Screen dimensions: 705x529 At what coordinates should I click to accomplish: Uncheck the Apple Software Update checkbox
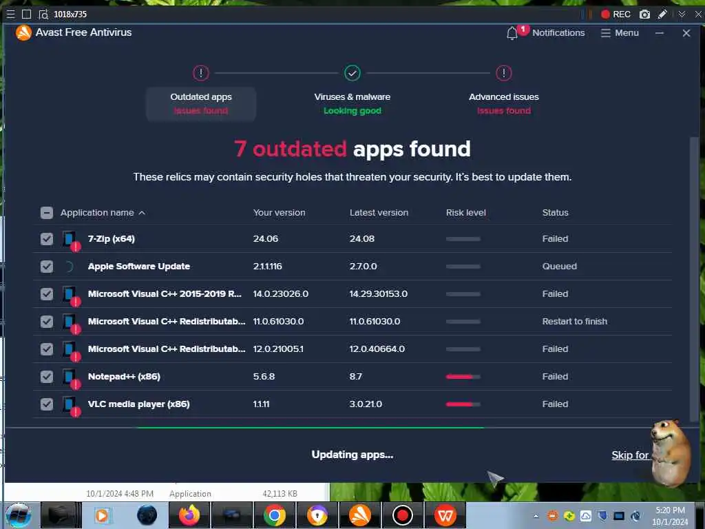(47, 267)
